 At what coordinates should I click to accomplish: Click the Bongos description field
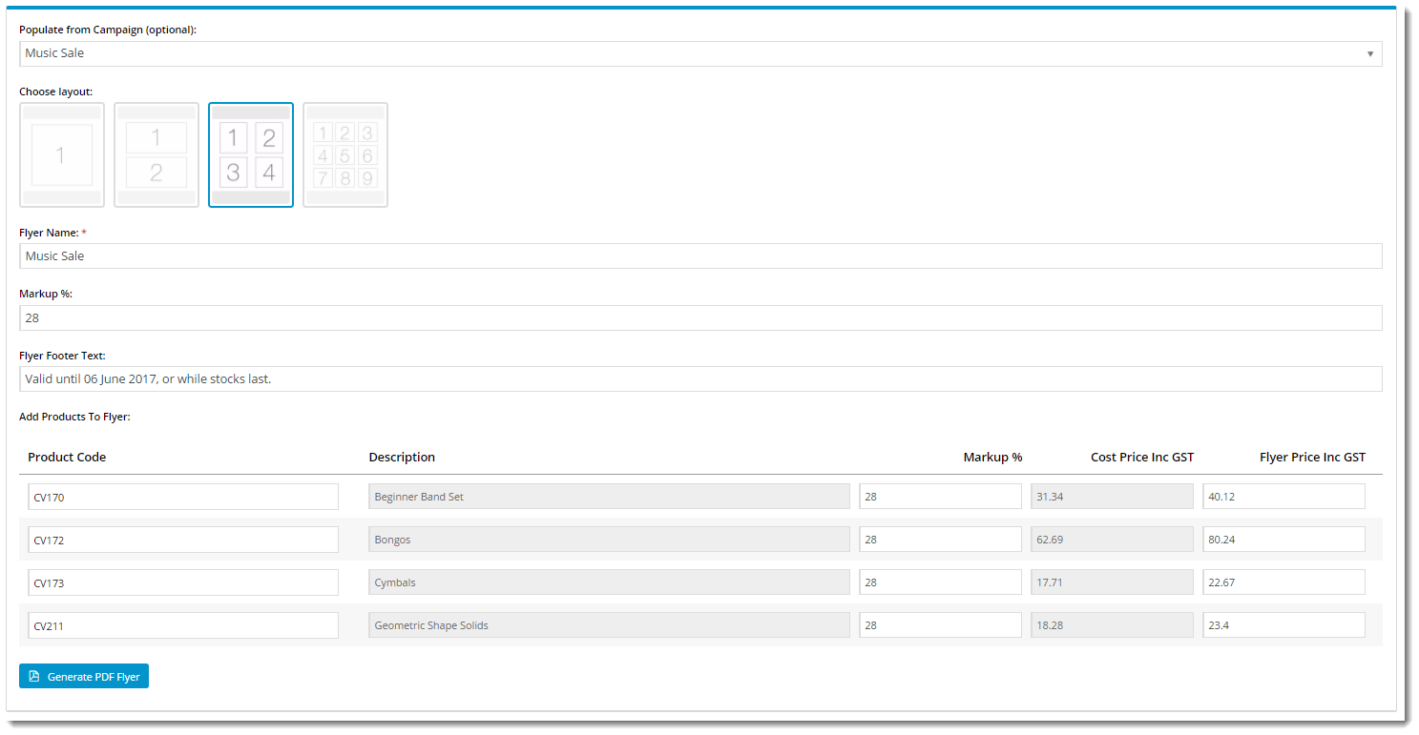(x=609, y=540)
